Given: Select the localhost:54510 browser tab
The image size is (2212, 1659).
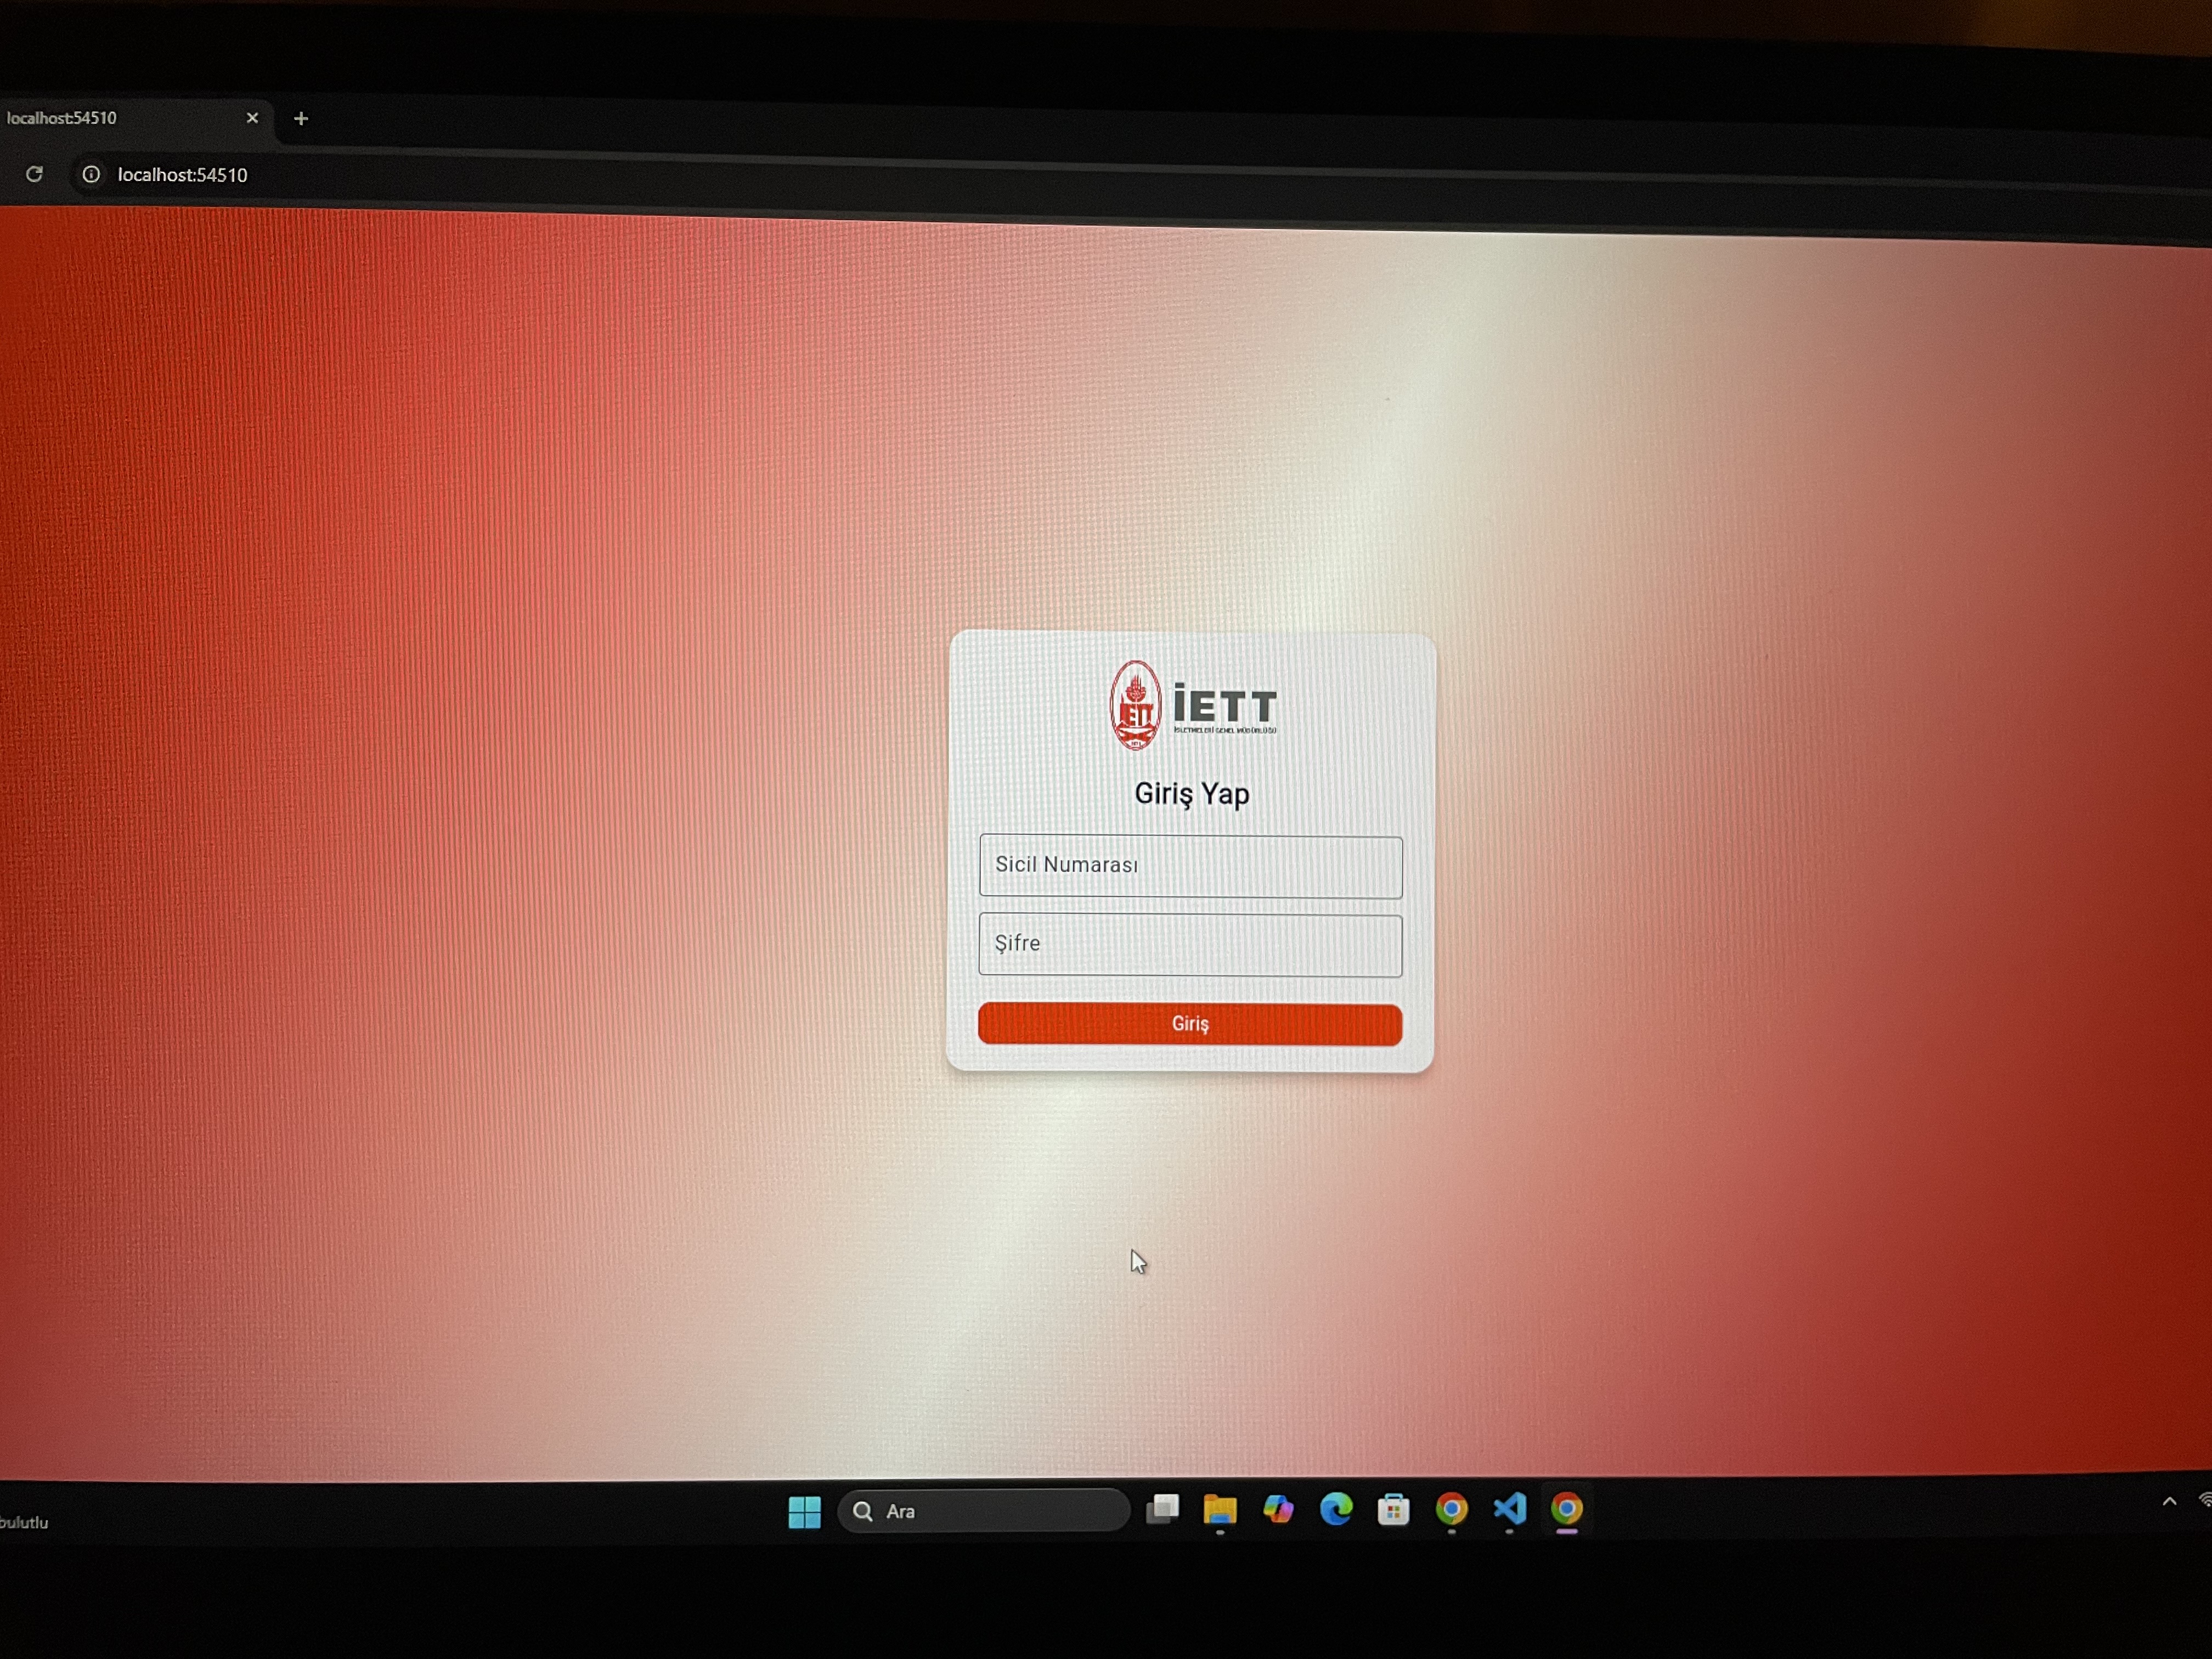Looking at the screenshot, I should point(110,118).
